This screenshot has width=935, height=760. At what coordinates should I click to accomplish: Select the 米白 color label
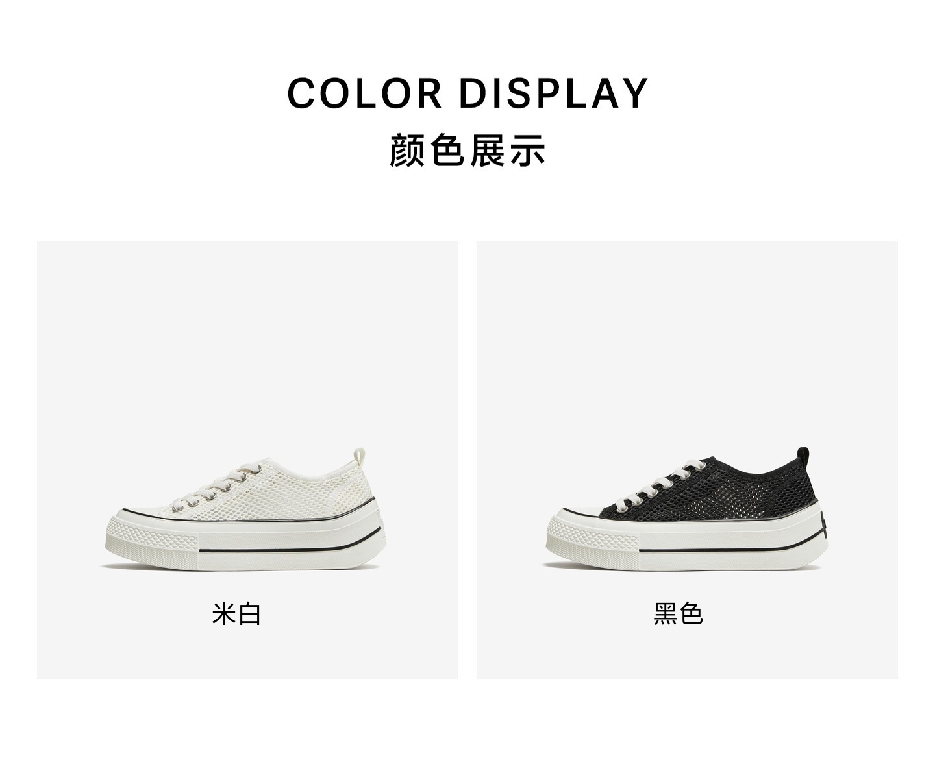[x=236, y=613]
